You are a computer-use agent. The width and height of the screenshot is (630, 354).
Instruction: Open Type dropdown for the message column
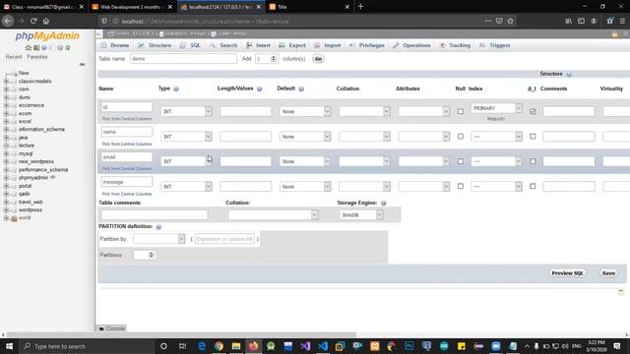tap(186, 187)
